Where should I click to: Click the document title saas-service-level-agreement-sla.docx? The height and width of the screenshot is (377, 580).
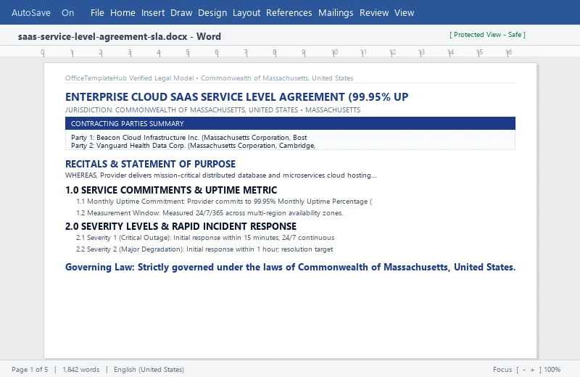[x=102, y=37]
